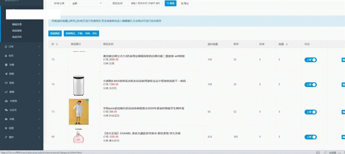Screen dimensions: 345x154
Task: Click the 会员 (members) person icon
Action: [x=6, y=56]
